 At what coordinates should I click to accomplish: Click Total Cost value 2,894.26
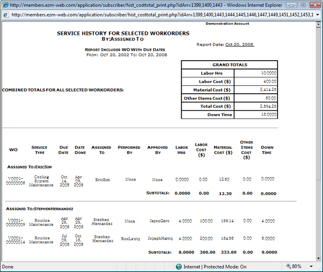(x=268, y=106)
